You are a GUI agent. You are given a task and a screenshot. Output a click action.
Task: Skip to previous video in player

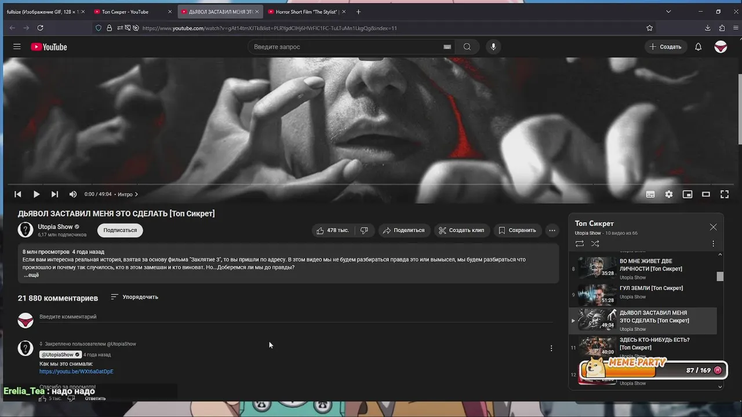click(x=18, y=195)
